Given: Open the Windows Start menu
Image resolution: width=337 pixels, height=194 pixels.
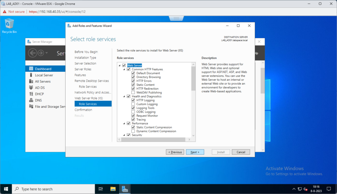Looking at the screenshot, I should pyautogui.click(x=6, y=189).
